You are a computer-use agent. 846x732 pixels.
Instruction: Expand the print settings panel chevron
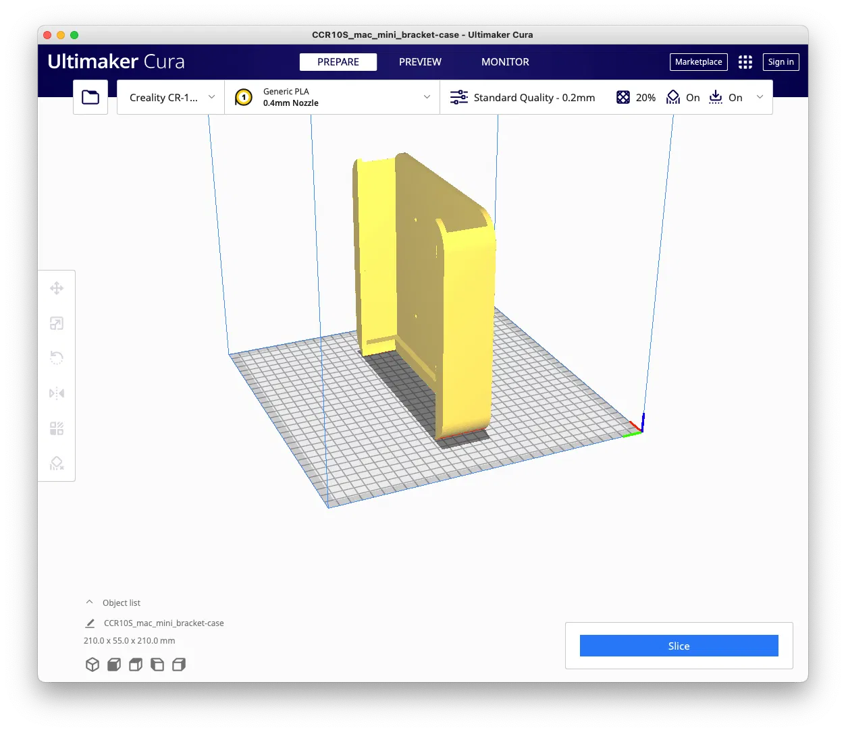pyautogui.click(x=760, y=97)
